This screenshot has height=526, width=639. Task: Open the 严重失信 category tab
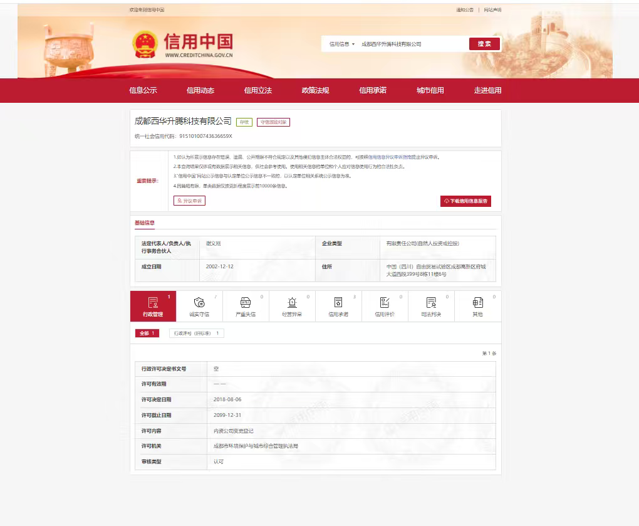click(246, 306)
